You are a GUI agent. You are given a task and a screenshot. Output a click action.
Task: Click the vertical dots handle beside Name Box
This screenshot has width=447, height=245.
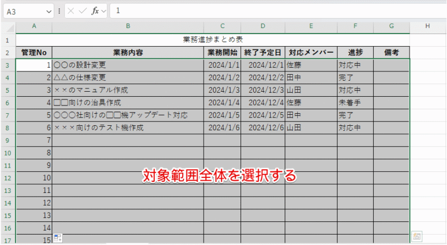click(x=59, y=11)
